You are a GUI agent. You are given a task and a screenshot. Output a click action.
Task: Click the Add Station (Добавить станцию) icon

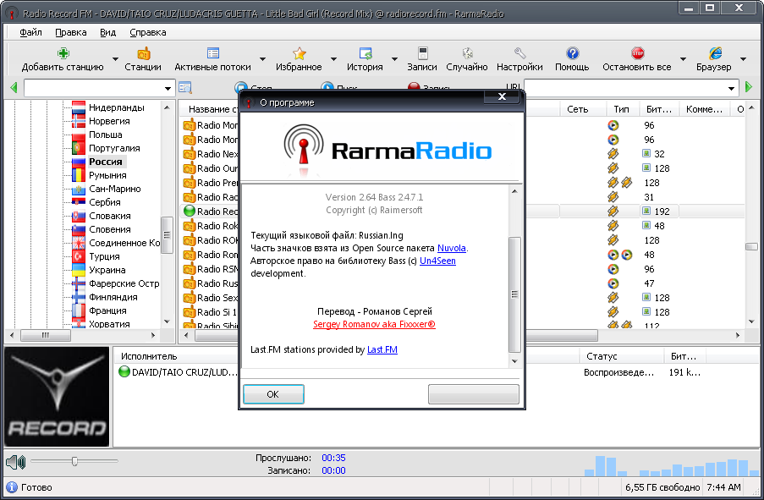pos(63,53)
